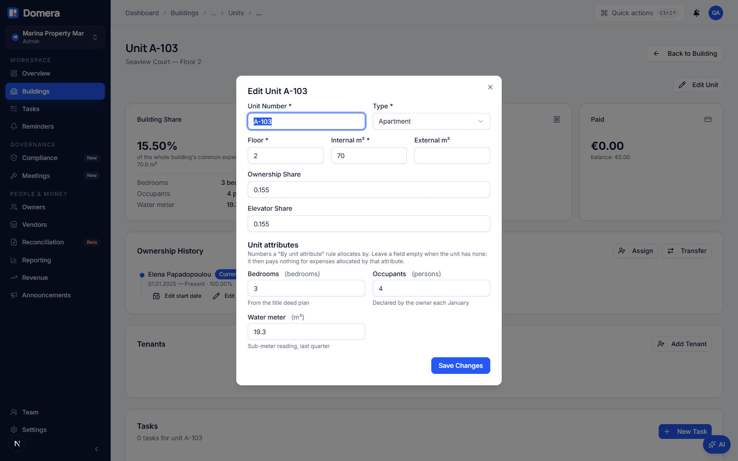Click the Unit Number input field
Viewport: 738px width, 461px height.
306,121
